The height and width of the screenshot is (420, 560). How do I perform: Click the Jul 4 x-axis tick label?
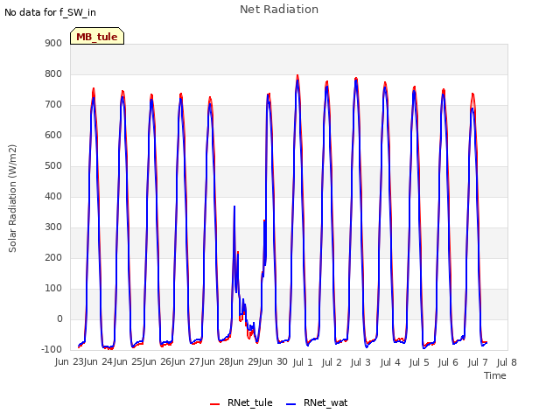point(390,362)
